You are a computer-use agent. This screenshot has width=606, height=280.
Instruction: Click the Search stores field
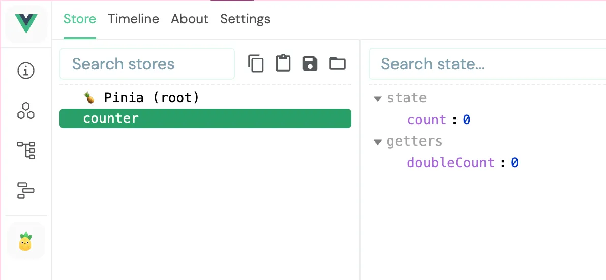click(147, 63)
